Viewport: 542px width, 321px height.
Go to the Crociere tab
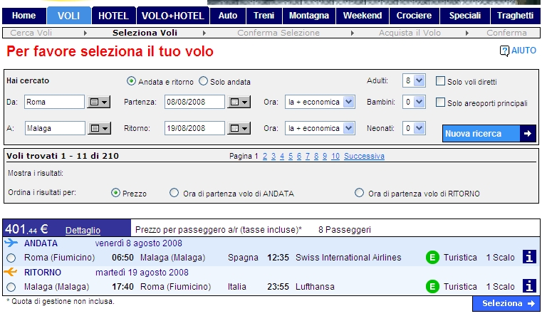[415, 16]
